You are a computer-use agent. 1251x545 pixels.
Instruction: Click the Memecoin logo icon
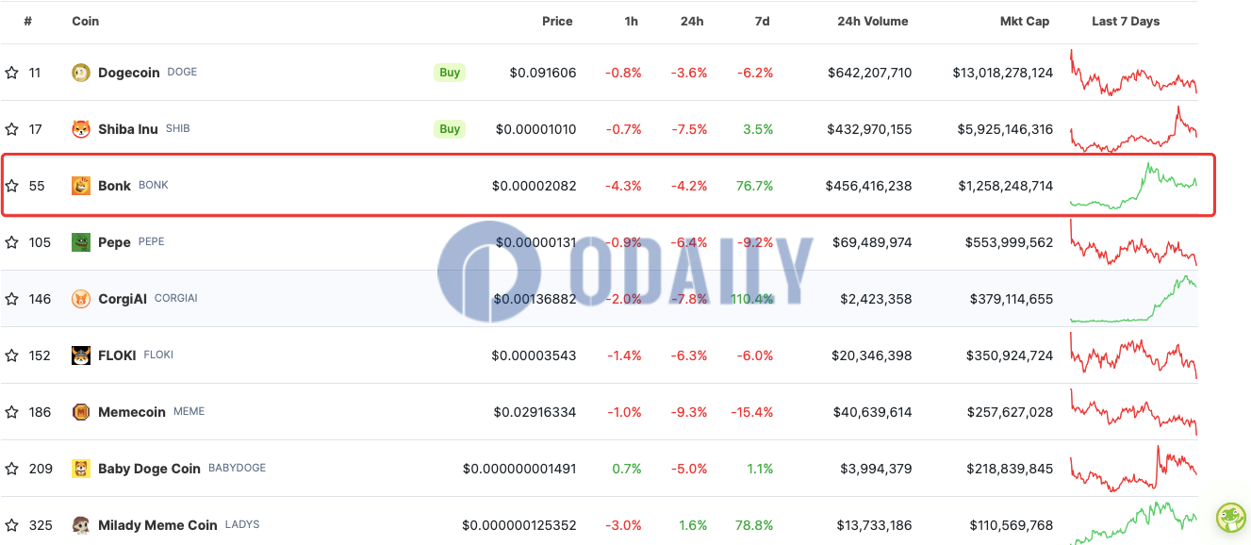pos(81,412)
